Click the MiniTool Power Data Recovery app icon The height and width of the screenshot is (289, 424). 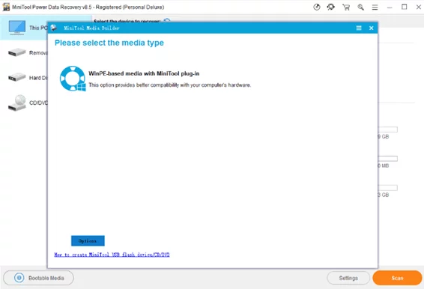6,7
